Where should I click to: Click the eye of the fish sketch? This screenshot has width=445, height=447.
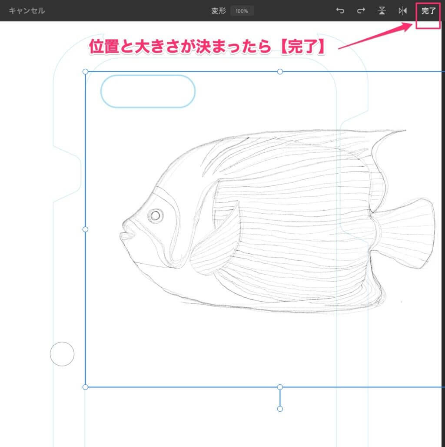[x=155, y=215]
